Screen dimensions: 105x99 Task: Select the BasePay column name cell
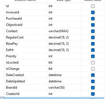click(x=25, y=44)
